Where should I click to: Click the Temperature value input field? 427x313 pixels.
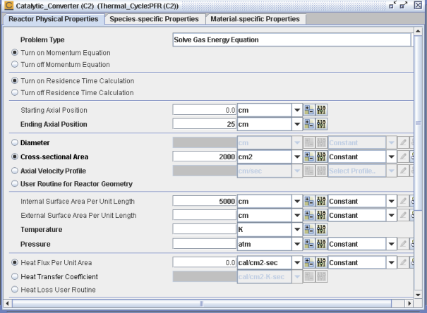point(205,230)
